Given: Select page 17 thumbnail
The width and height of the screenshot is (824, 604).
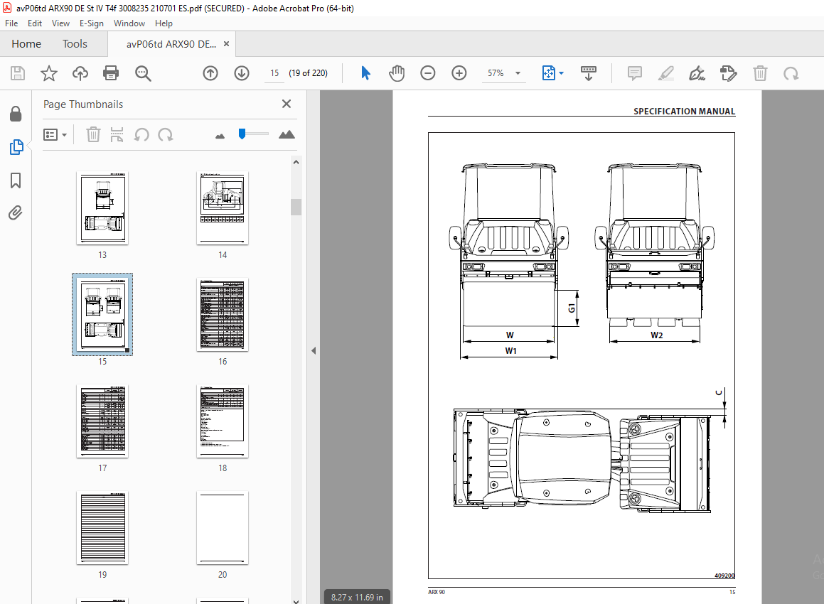Looking at the screenshot, I should tap(102, 421).
